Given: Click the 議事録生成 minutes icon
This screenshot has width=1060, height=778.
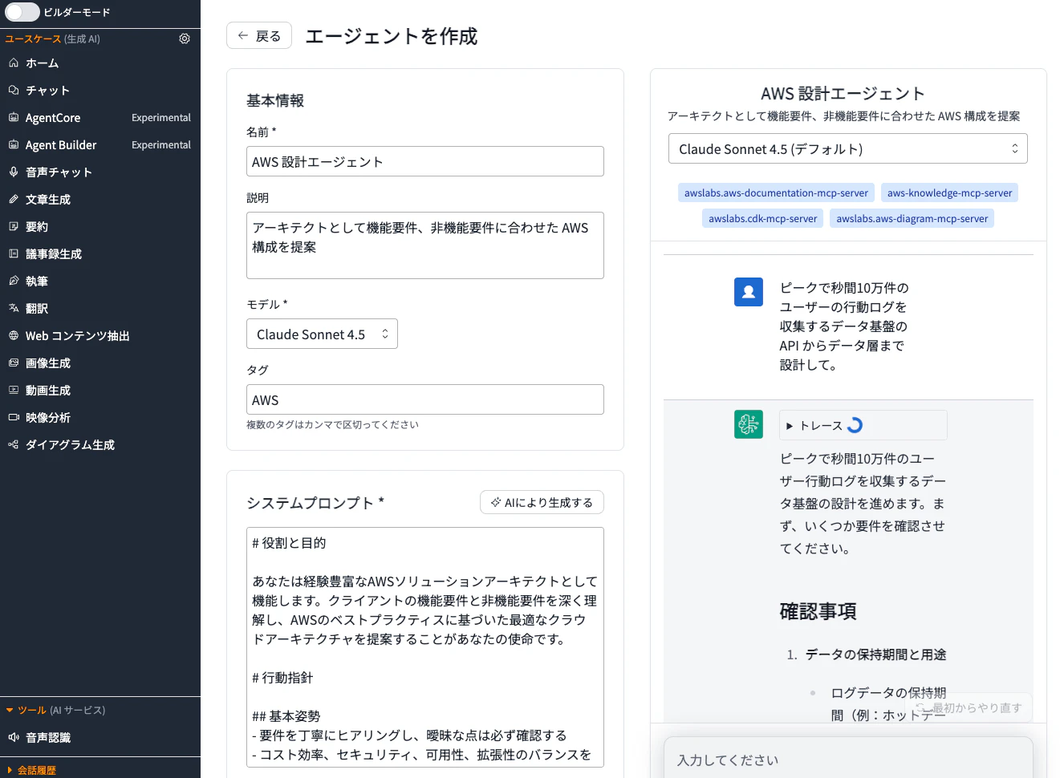Looking at the screenshot, I should click(x=14, y=253).
